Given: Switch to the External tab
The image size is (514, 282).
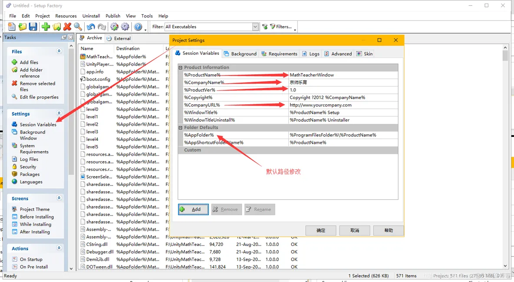Looking at the screenshot, I should click(119, 38).
